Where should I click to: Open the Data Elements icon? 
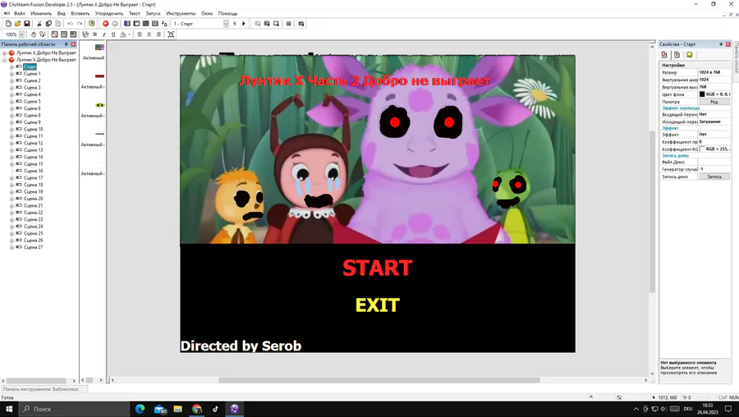pos(164,24)
